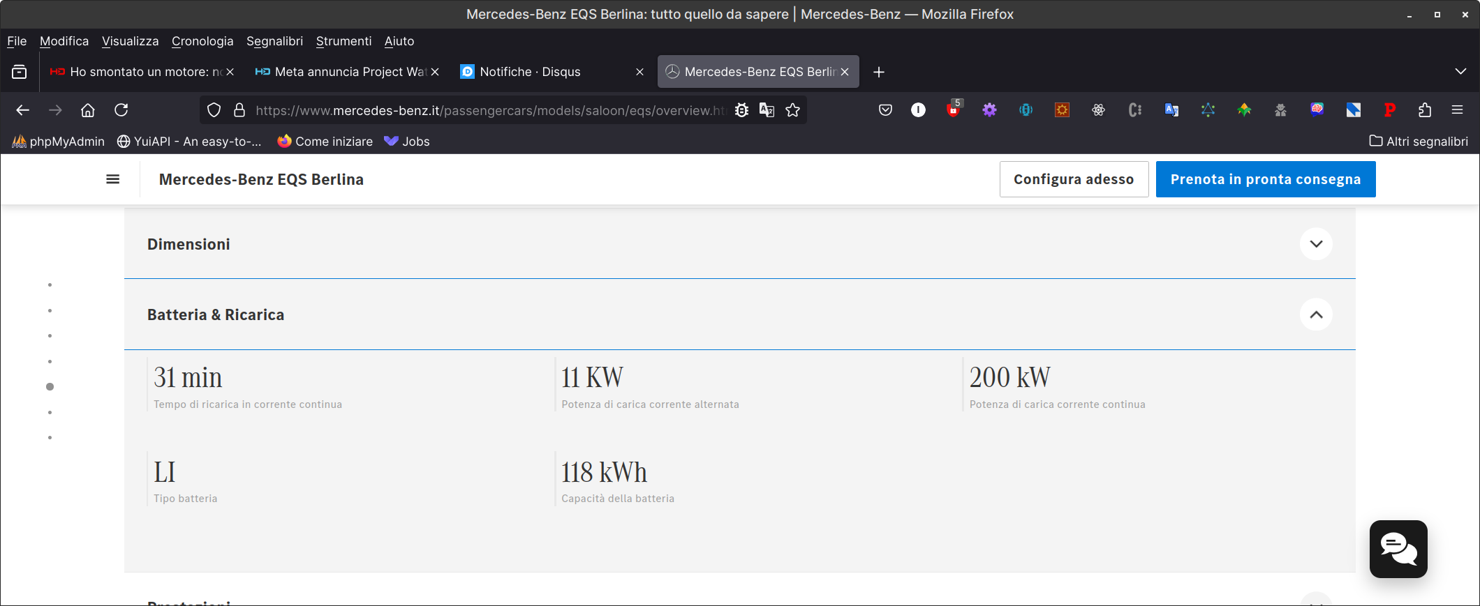Image resolution: width=1480 pixels, height=606 pixels.
Task: Open the green and orange arrow extension
Action: (1244, 109)
